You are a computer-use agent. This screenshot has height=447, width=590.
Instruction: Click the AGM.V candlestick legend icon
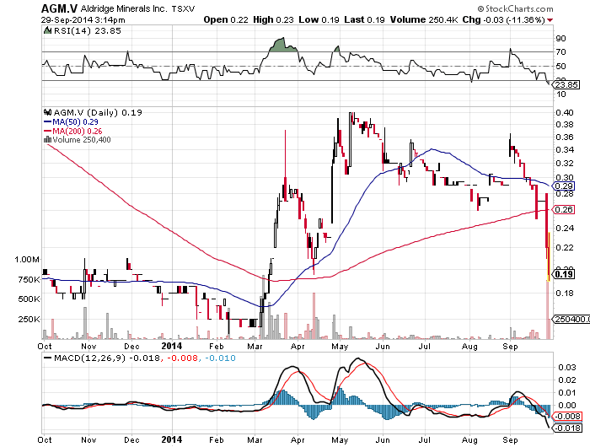click(x=47, y=112)
